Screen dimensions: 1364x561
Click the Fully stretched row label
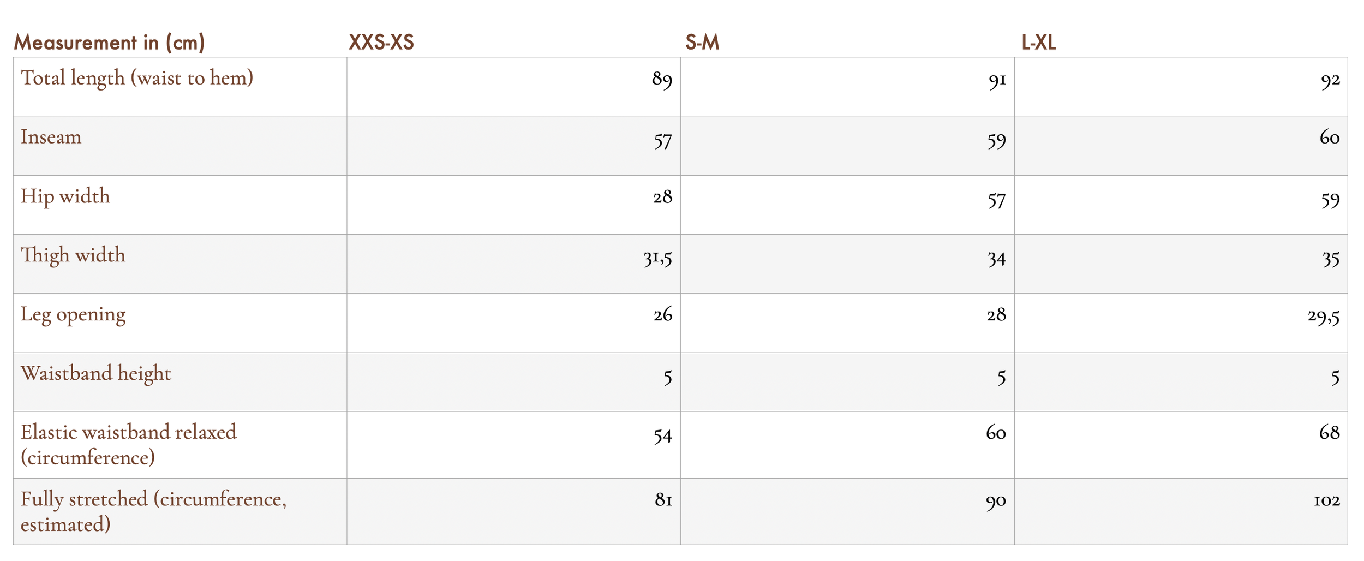154,512
